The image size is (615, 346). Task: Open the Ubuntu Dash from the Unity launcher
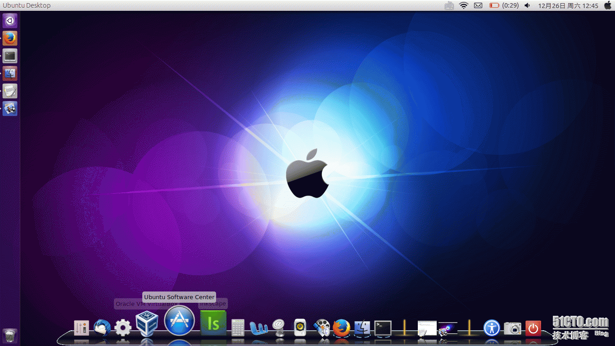(10, 20)
